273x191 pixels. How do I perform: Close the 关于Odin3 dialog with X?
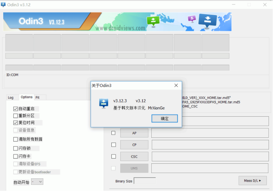(x=176, y=85)
